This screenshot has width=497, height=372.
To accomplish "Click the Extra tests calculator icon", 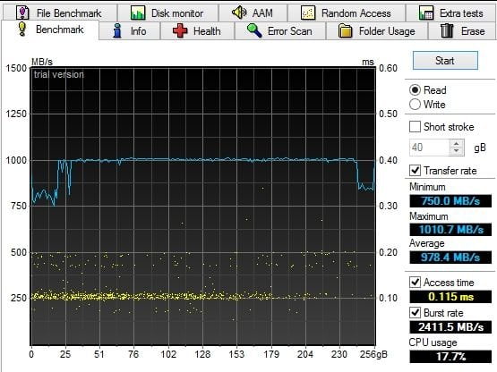I will (426, 13).
